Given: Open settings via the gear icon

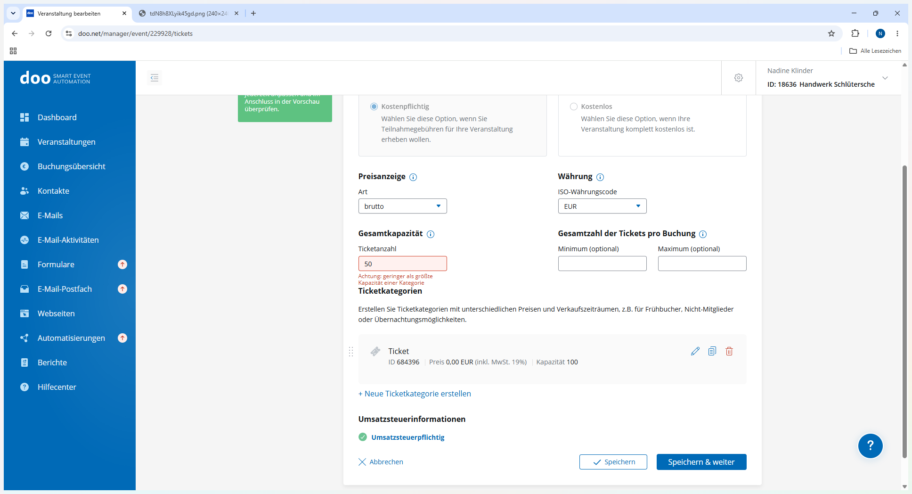Looking at the screenshot, I should click(x=739, y=78).
